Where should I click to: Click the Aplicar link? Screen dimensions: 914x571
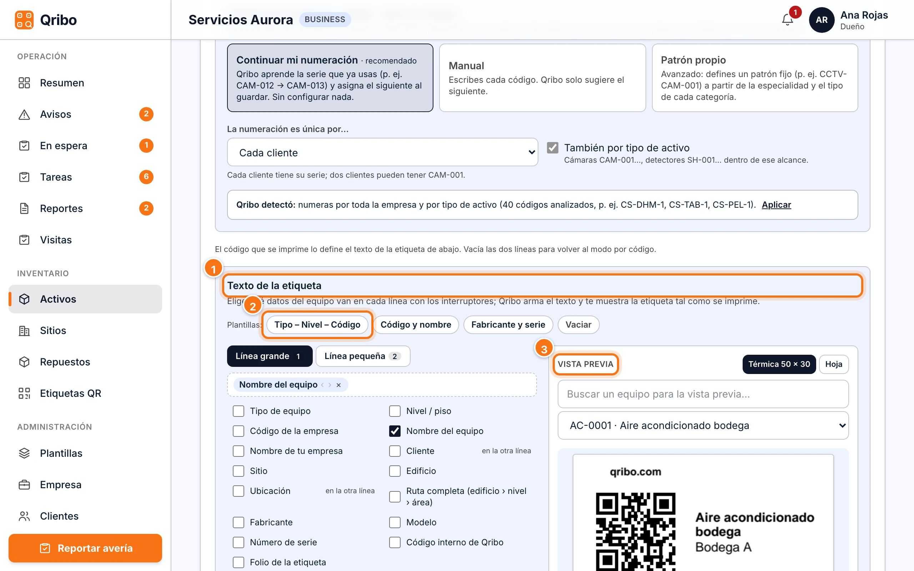pyautogui.click(x=776, y=205)
